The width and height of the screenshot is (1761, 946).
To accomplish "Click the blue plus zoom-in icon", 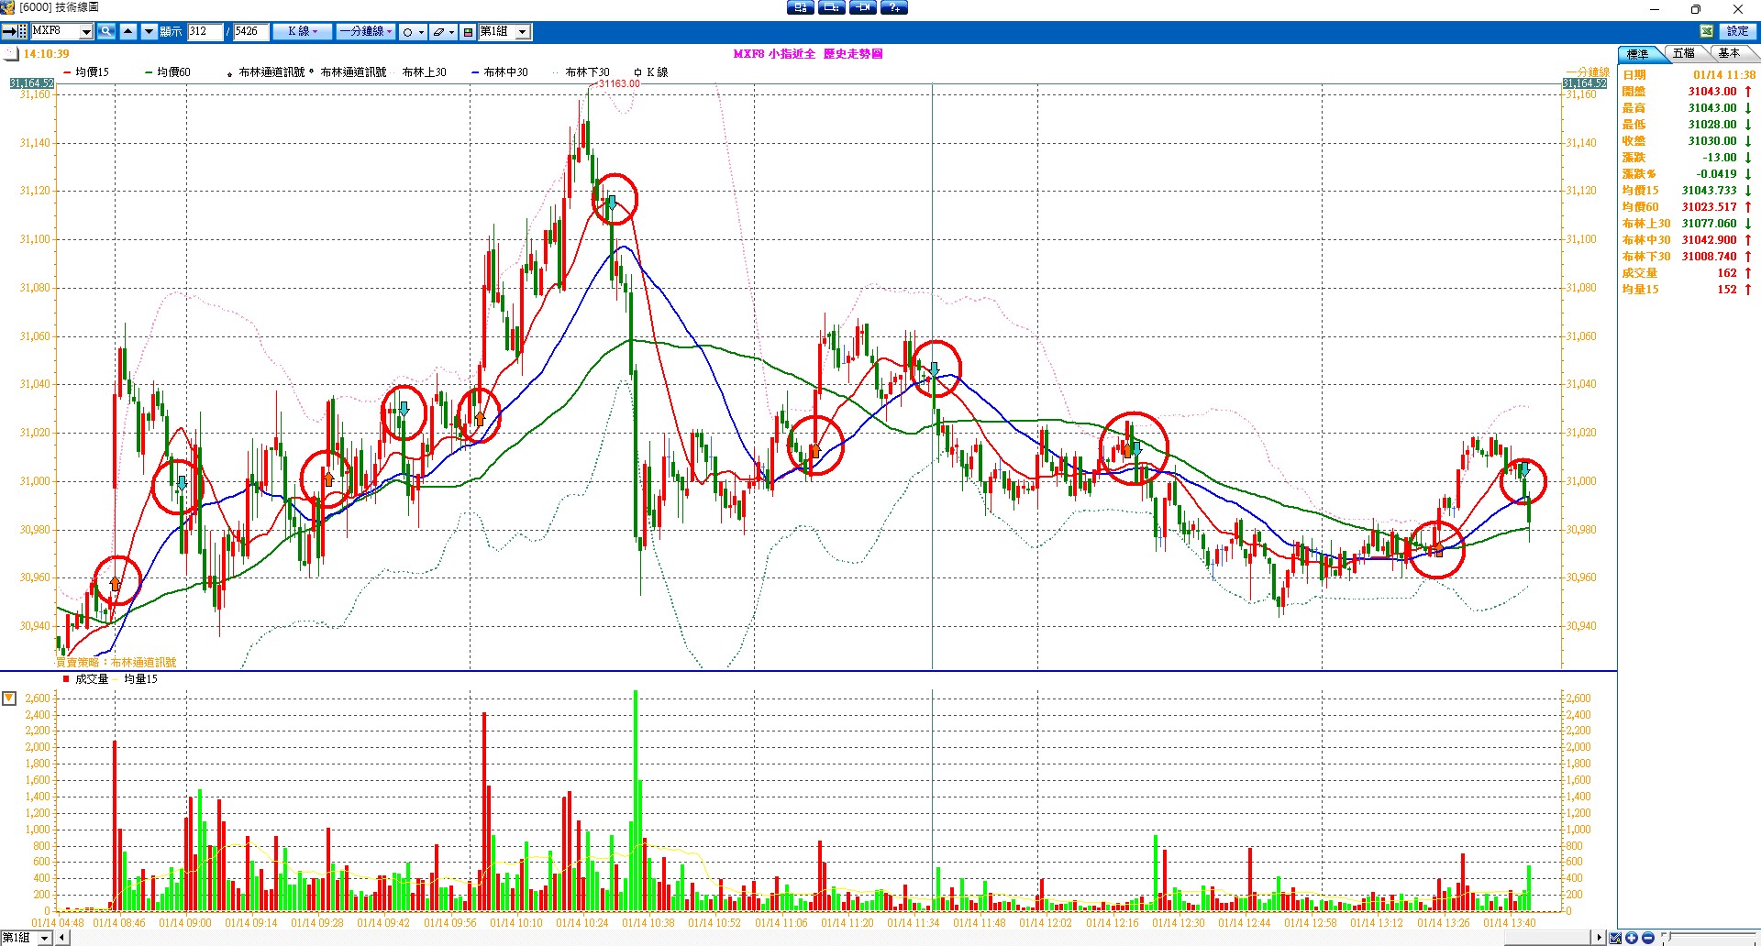I will coord(1632,938).
